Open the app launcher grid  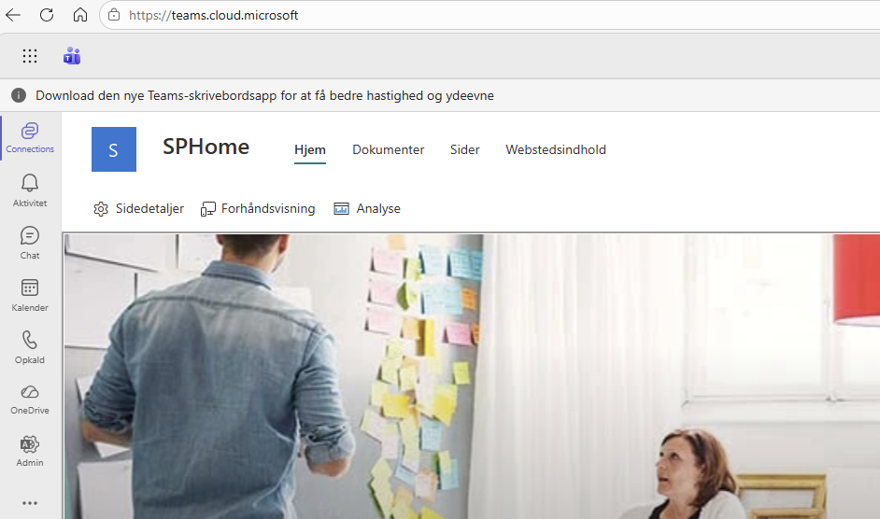(30, 56)
